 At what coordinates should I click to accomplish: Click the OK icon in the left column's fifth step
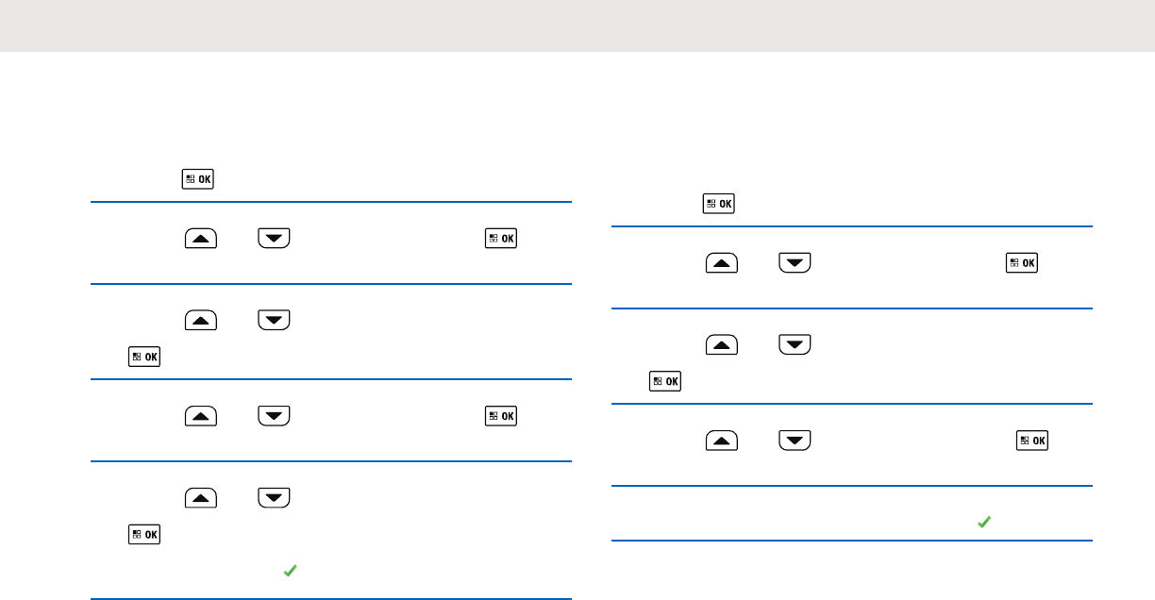144,534
